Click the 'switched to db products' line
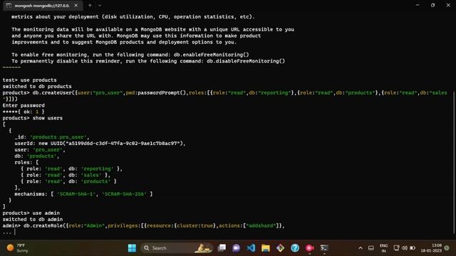Screen dimensions: 456x256 coord(37,86)
